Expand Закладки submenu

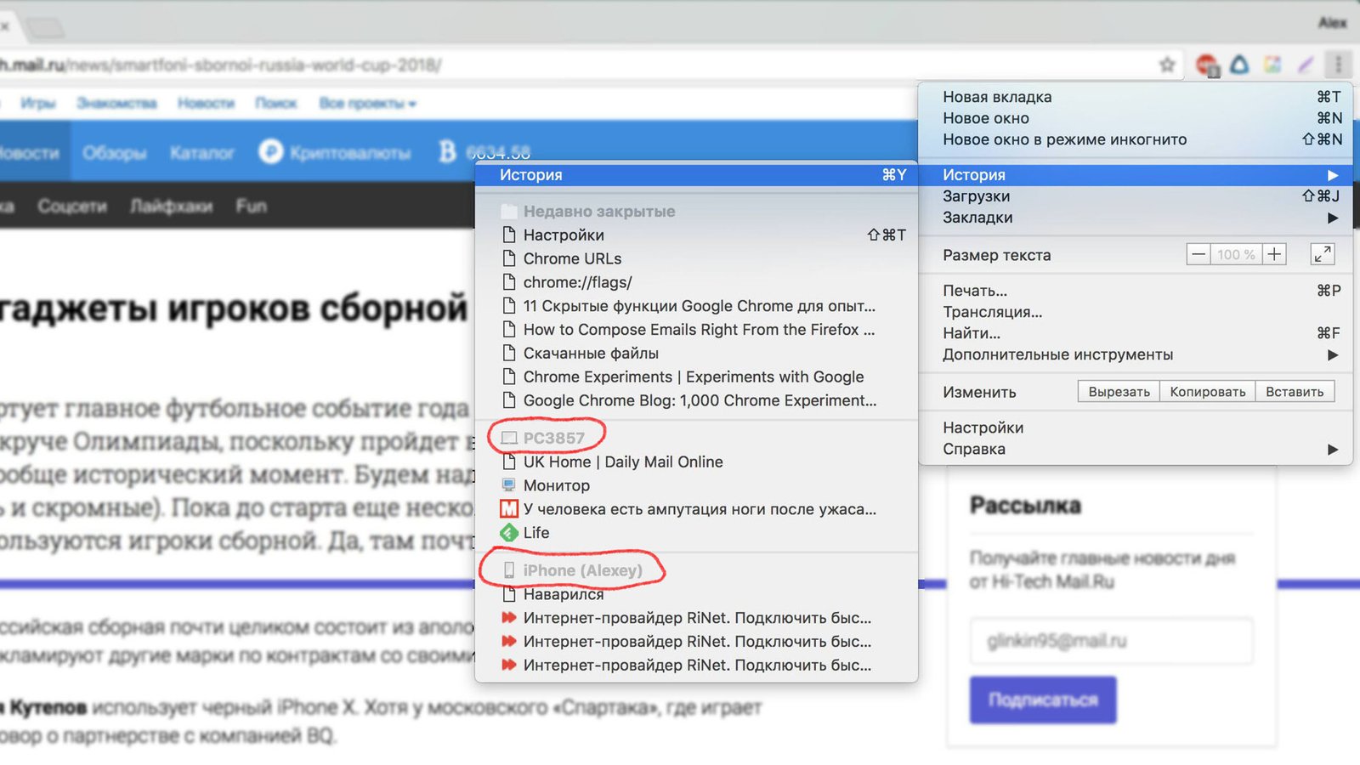(1136, 218)
